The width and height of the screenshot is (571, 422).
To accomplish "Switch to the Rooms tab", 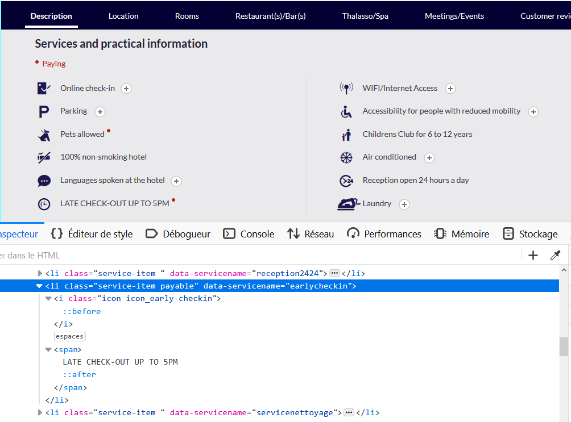I will tap(187, 16).
